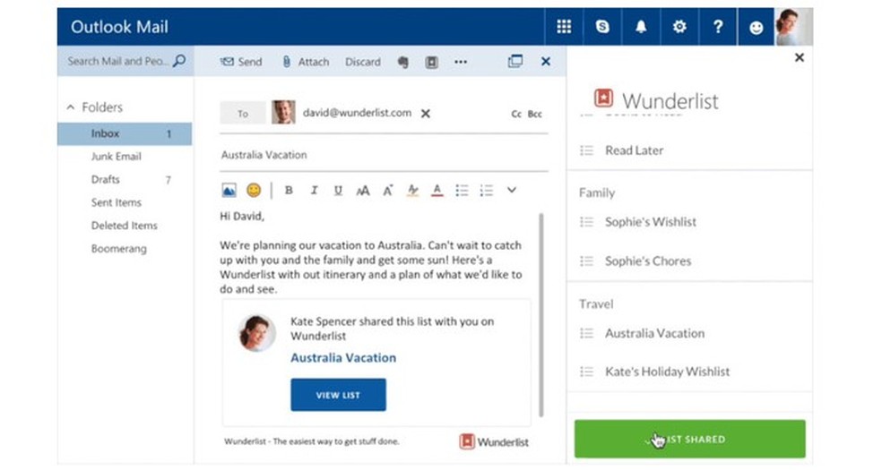This screenshot has width=882, height=470.
Task: Open settings gear menu
Action: click(x=679, y=26)
